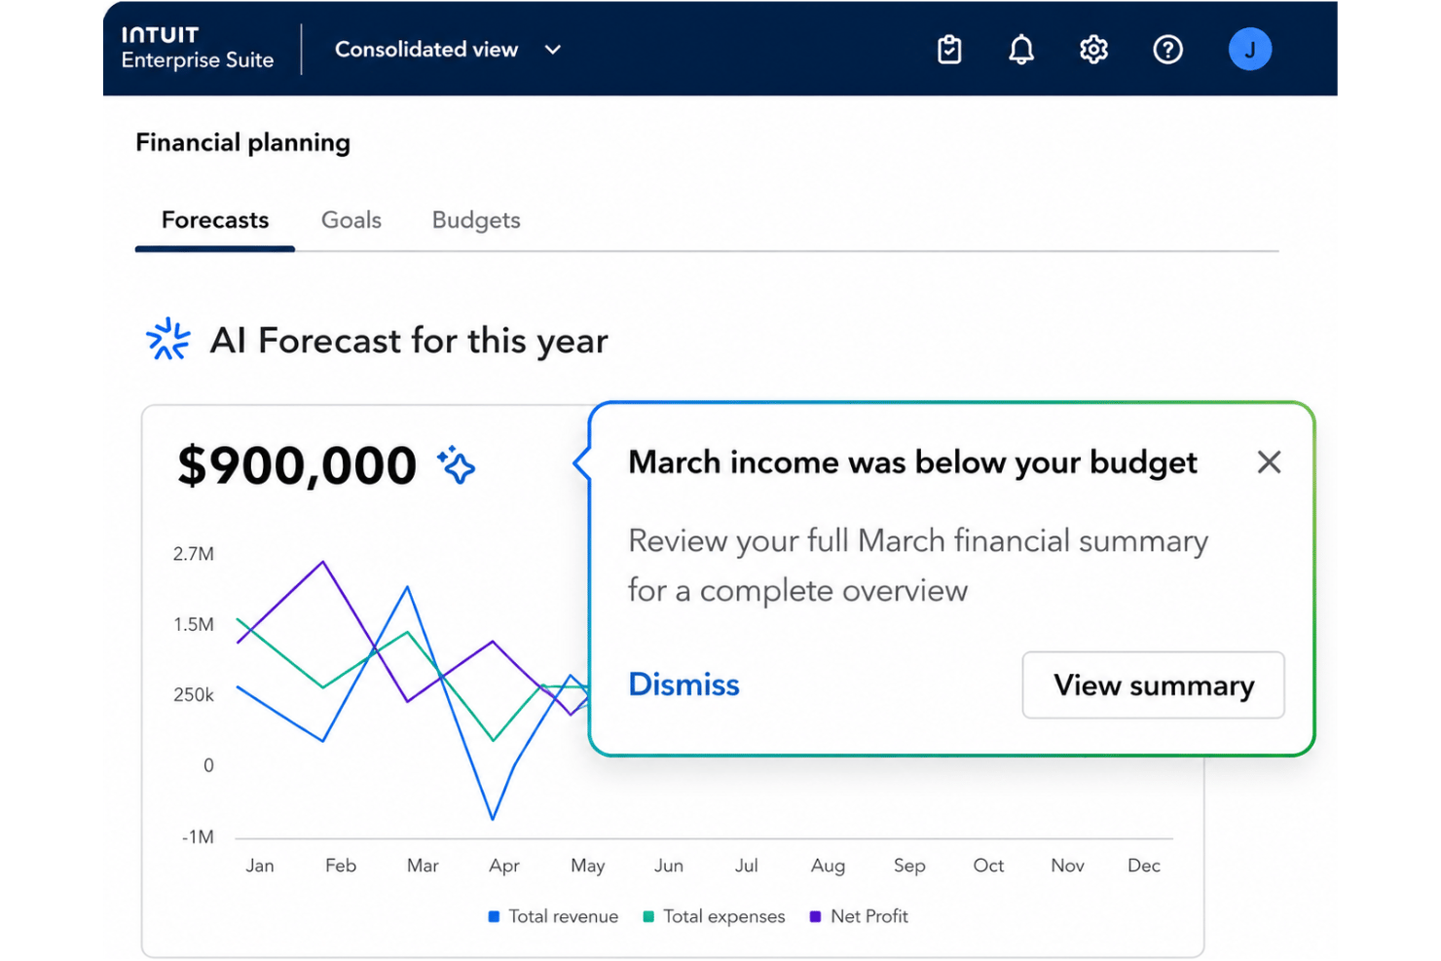Switch to the Budgets tab
The height and width of the screenshot is (961, 1441).
click(x=476, y=220)
